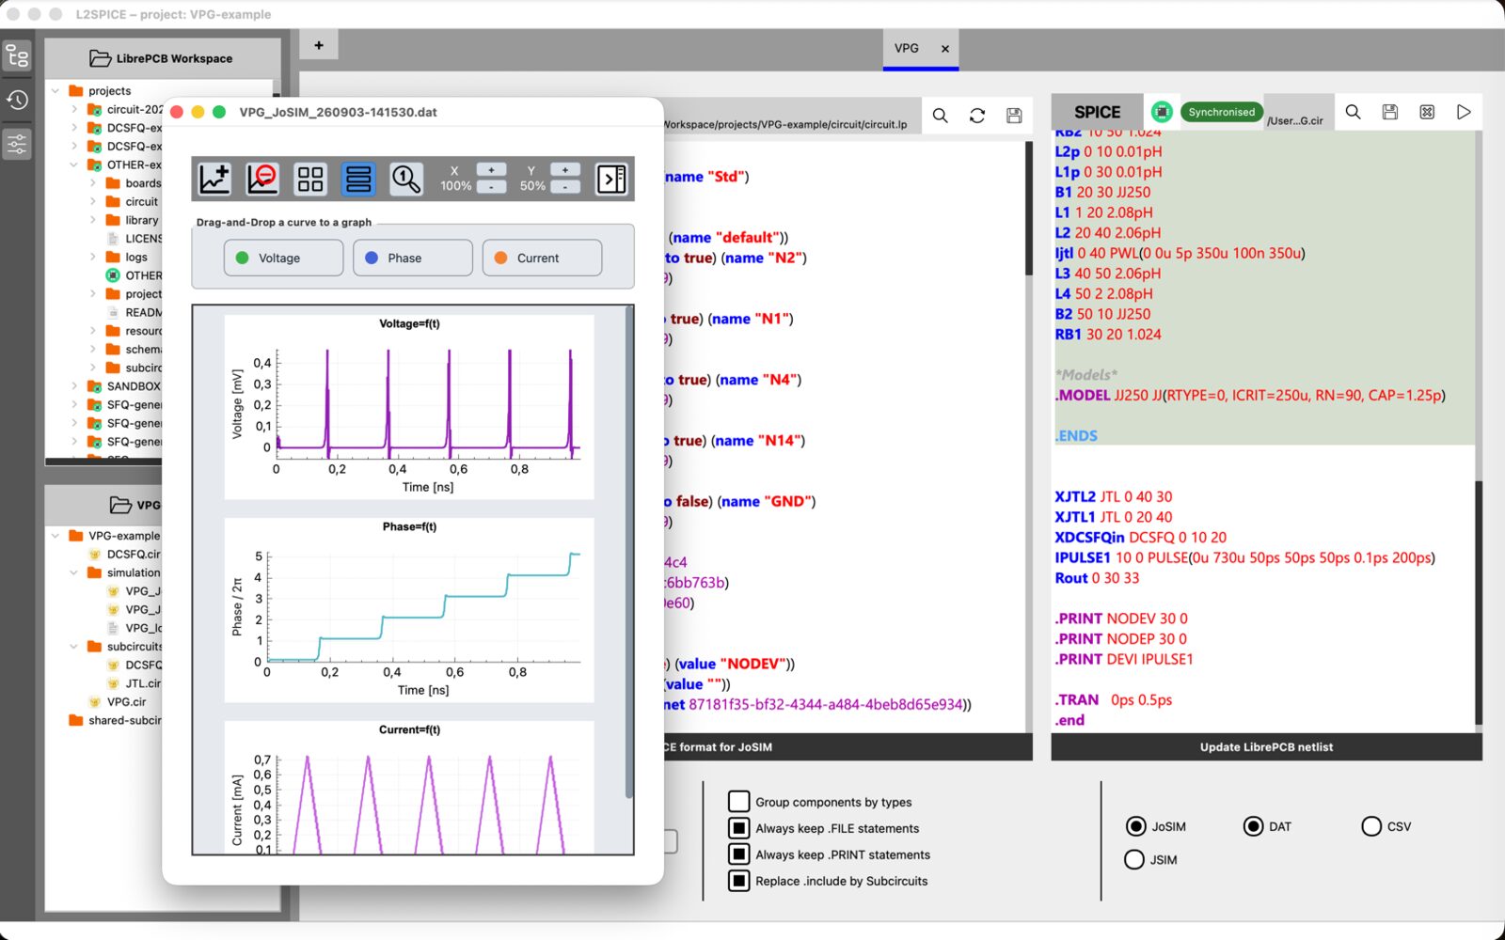Open the settings sliders sidebar icon

pos(17,144)
